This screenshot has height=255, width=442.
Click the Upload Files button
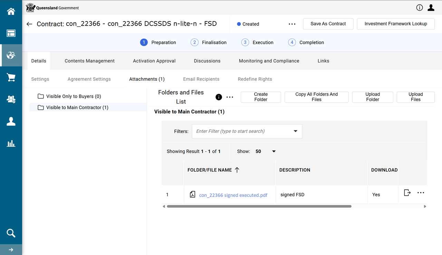(415, 97)
